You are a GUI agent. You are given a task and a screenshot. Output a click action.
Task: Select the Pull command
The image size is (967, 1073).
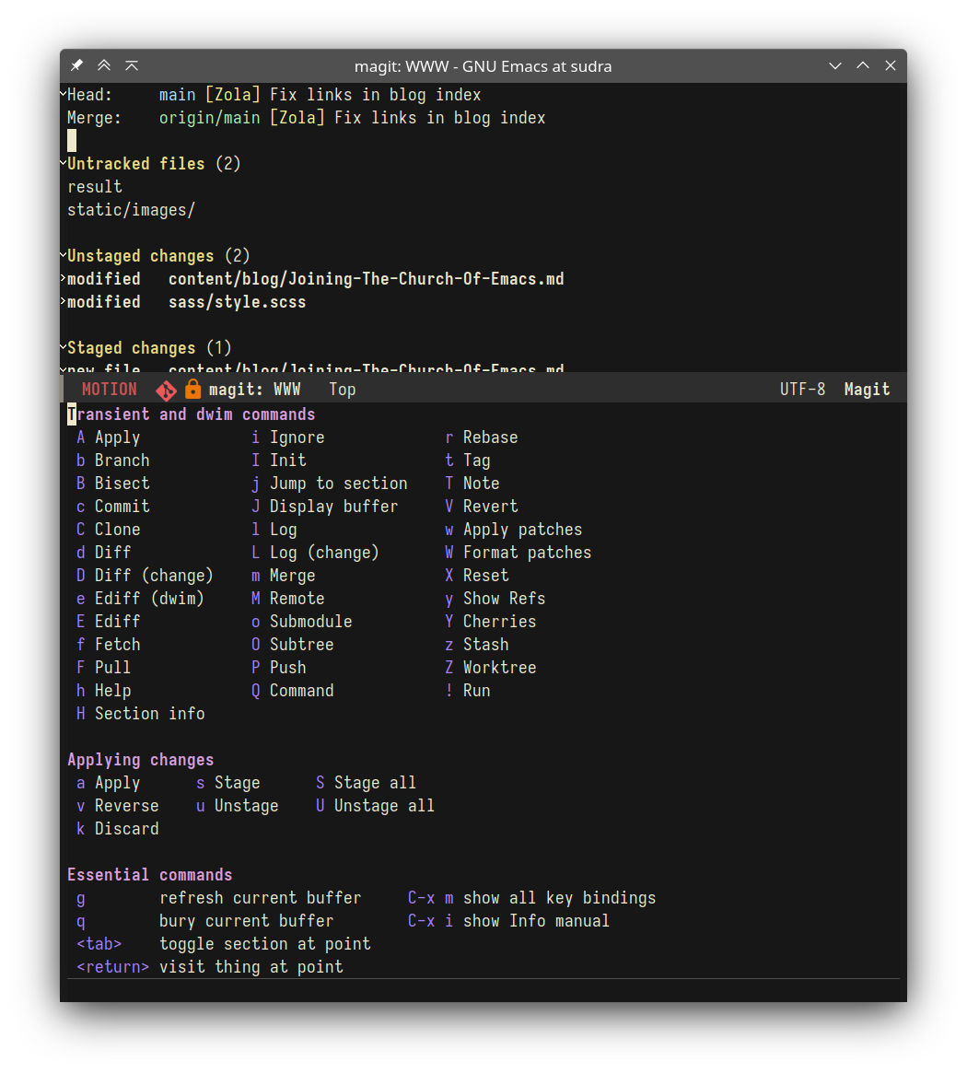point(112,667)
